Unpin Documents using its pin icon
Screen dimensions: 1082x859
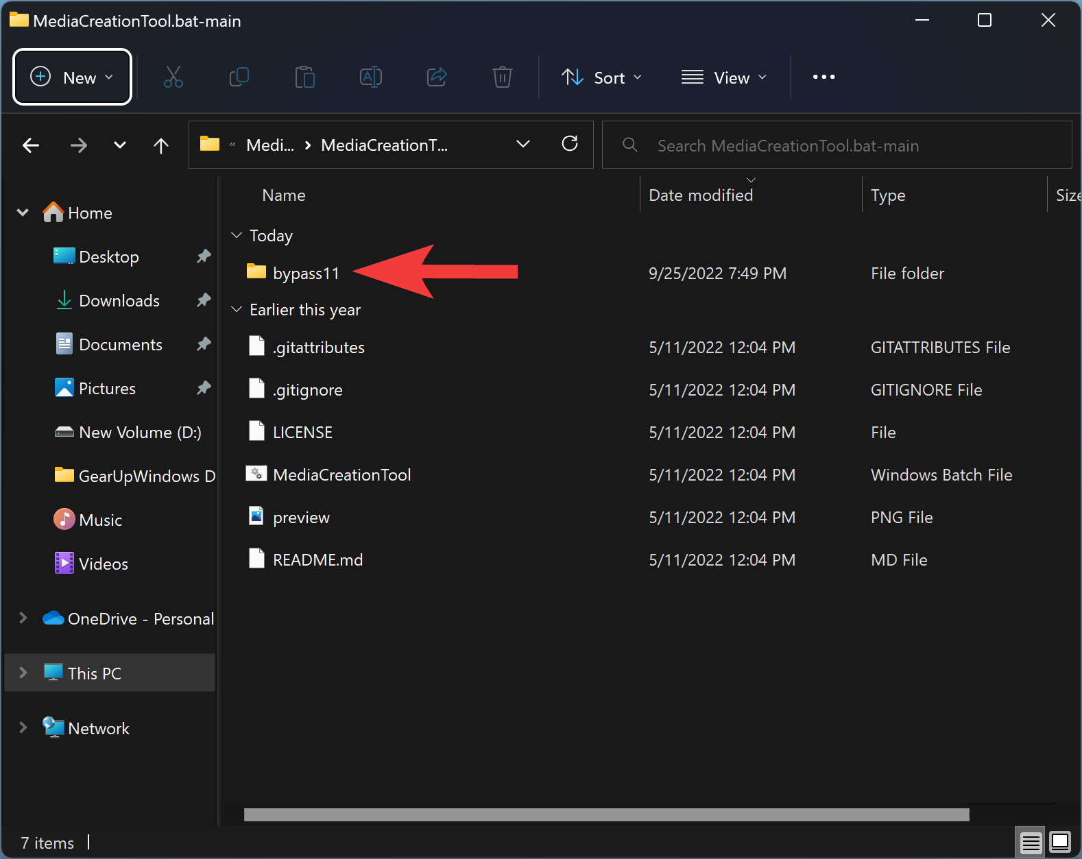point(204,344)
